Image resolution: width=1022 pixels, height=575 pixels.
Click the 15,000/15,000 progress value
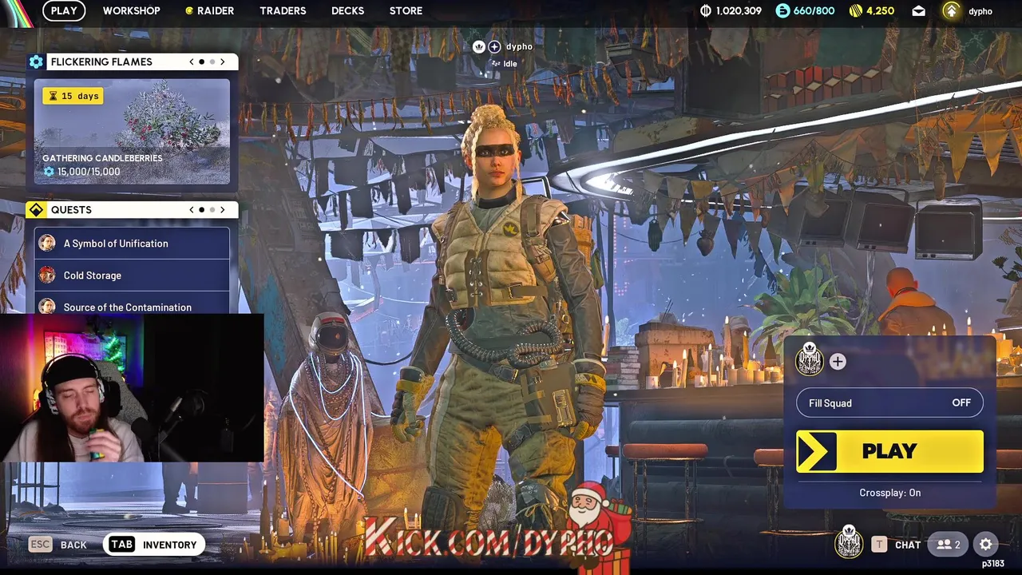[x=88, y=172]
